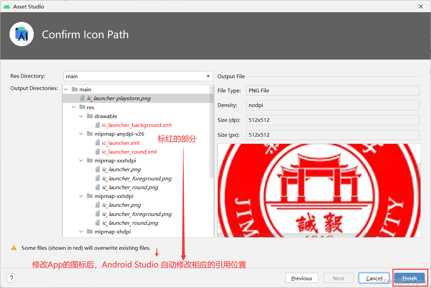431x288 pixels.
Task: Click the disabled Next button
Action: [x=338, y=278]
